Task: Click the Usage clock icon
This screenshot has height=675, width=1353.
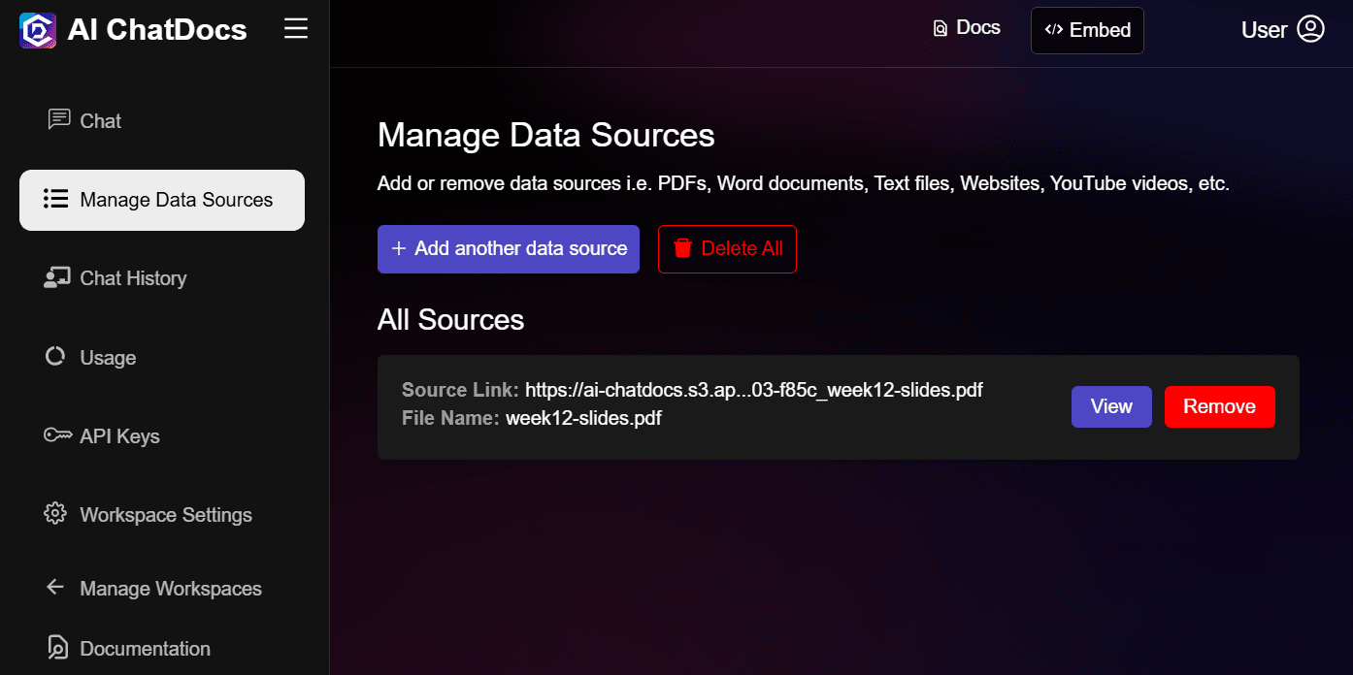Action: [56, 357]
